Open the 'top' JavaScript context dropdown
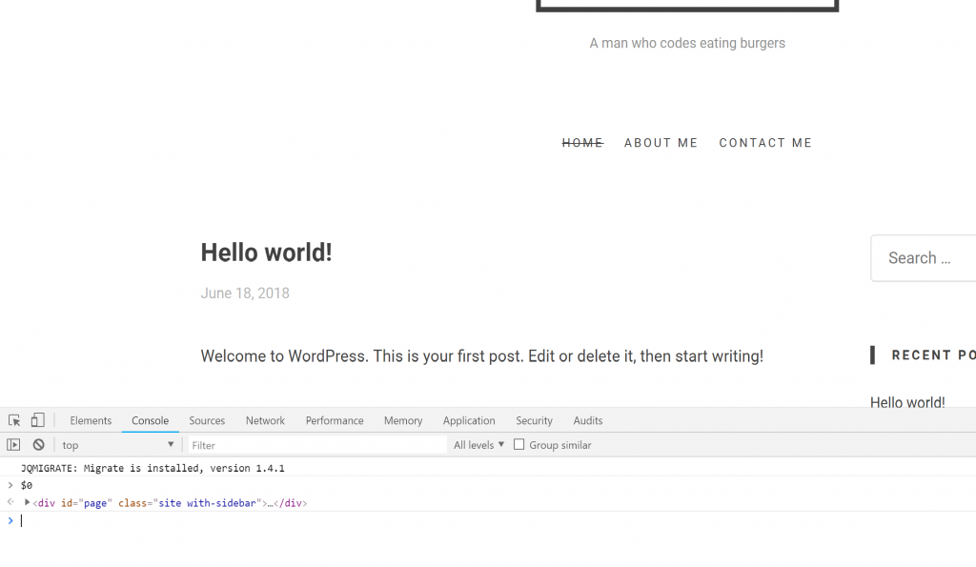Image resolution: width=976 pixels, height=567 pixels. coord(118,445)
